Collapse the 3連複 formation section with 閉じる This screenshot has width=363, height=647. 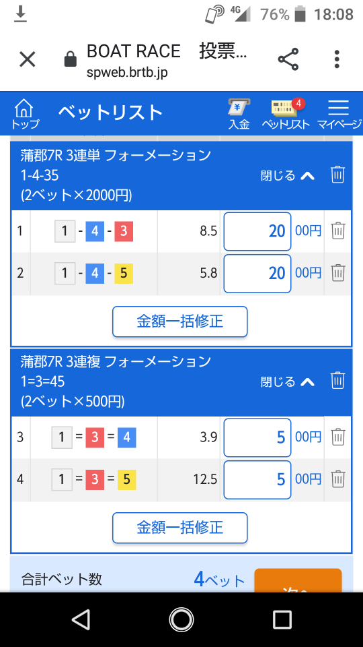288,381
